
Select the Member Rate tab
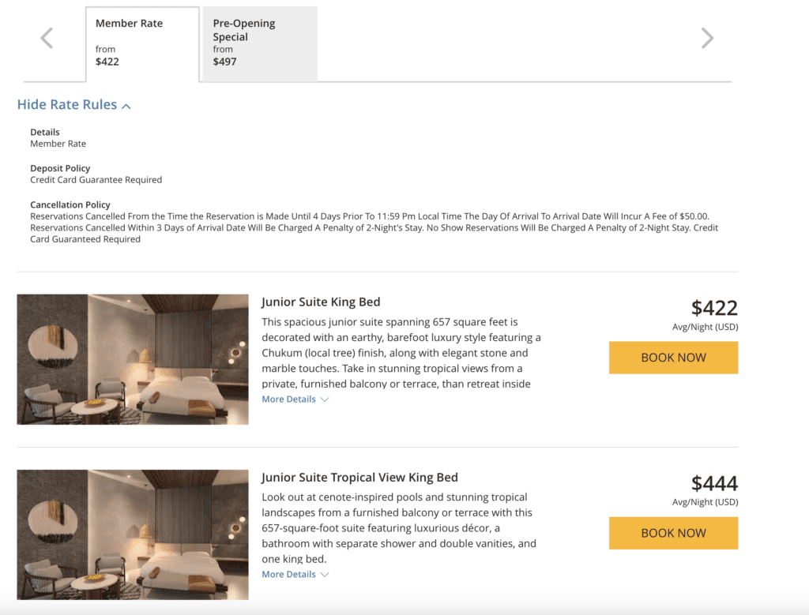pyautogui.click(x=142, y=43)
